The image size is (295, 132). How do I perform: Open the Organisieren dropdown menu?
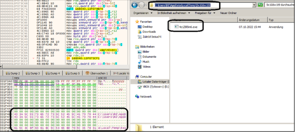pyautogui.click(x=143, y=13)
